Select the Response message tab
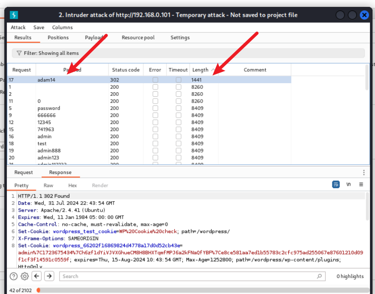 point(60,172)
